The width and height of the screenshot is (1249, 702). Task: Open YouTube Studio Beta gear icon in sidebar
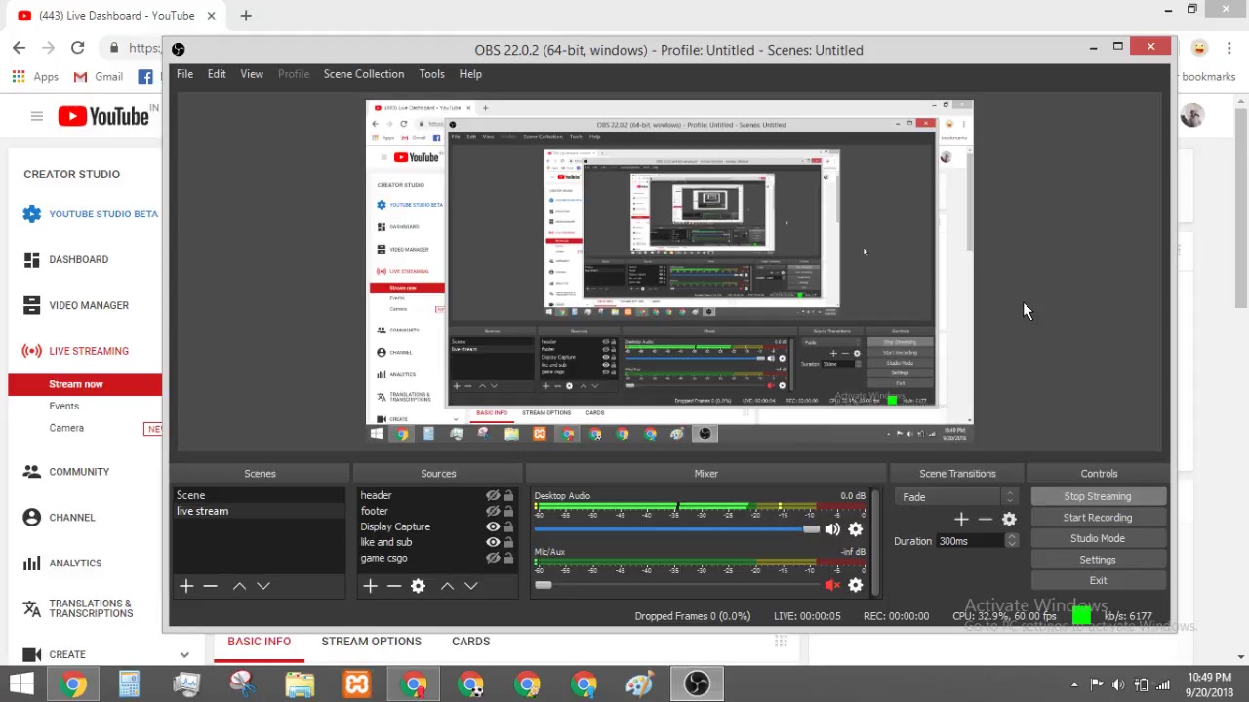coord(32,214)
